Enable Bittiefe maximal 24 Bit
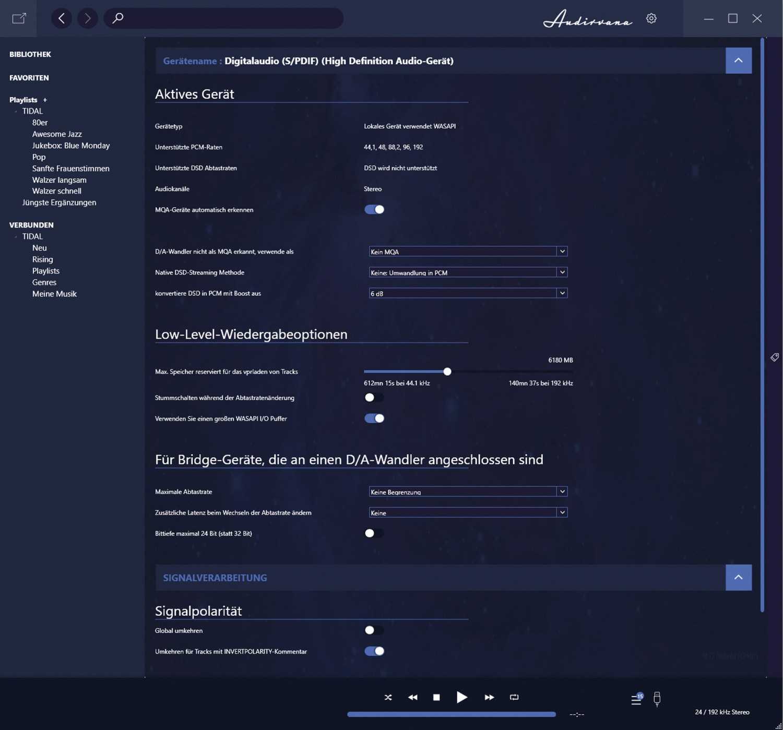This screenshot has width=783, height=730. click(374, 533)
